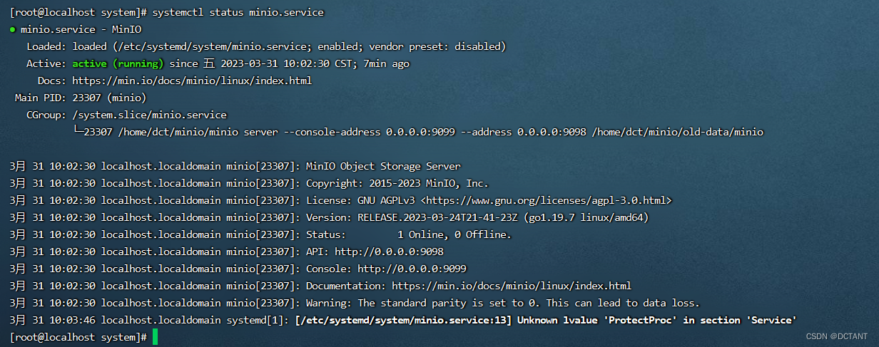Open the link in the Documentation log line
This screenshot has height=347, width=879.
pos(512,286)
